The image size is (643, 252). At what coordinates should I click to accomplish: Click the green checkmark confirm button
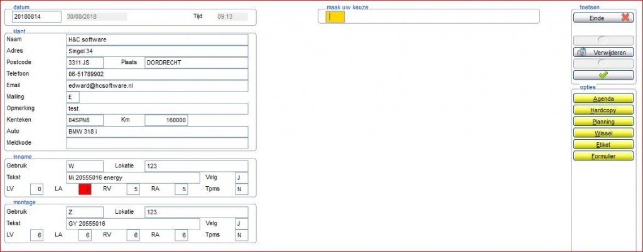603,75
